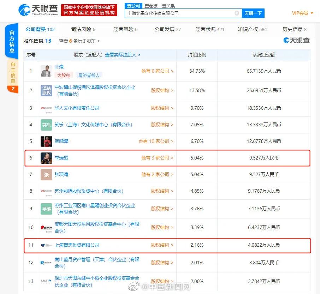Click the 天眼一下 search button
The height and width of the screenshot is (294, 320).
(254, 13)
